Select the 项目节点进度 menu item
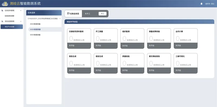The width and height of the screenshot is (217, 107). [x=12, y=27]
